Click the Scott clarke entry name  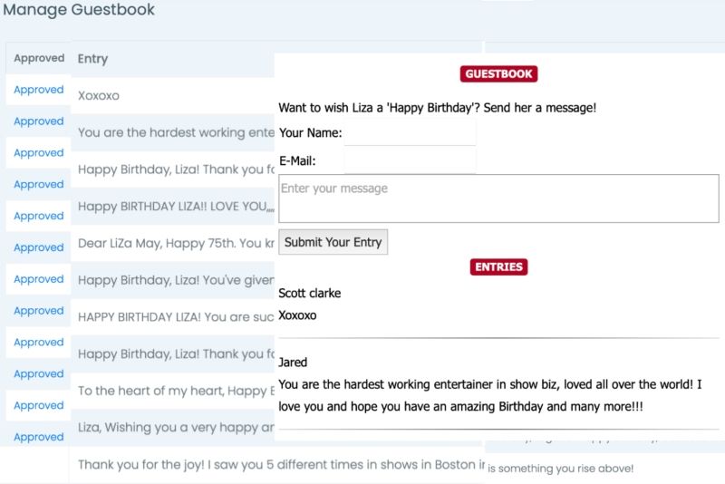point(310,293)
